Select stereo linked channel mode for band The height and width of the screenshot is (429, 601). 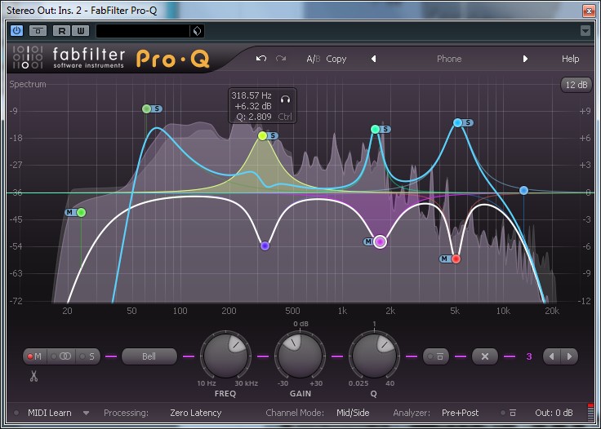[x=61, y=356]
